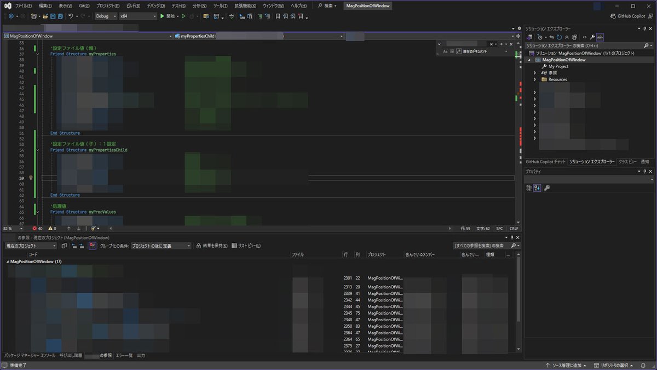Image resolution: width=657 pixels, height=370 pixels.
Task: Toggle the highlighted group/filter button in references toolbar
Action: (x=93, y=246)
